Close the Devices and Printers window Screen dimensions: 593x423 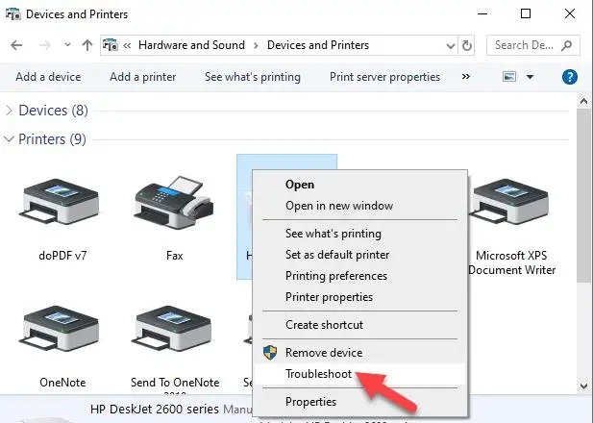pos(570,14)
